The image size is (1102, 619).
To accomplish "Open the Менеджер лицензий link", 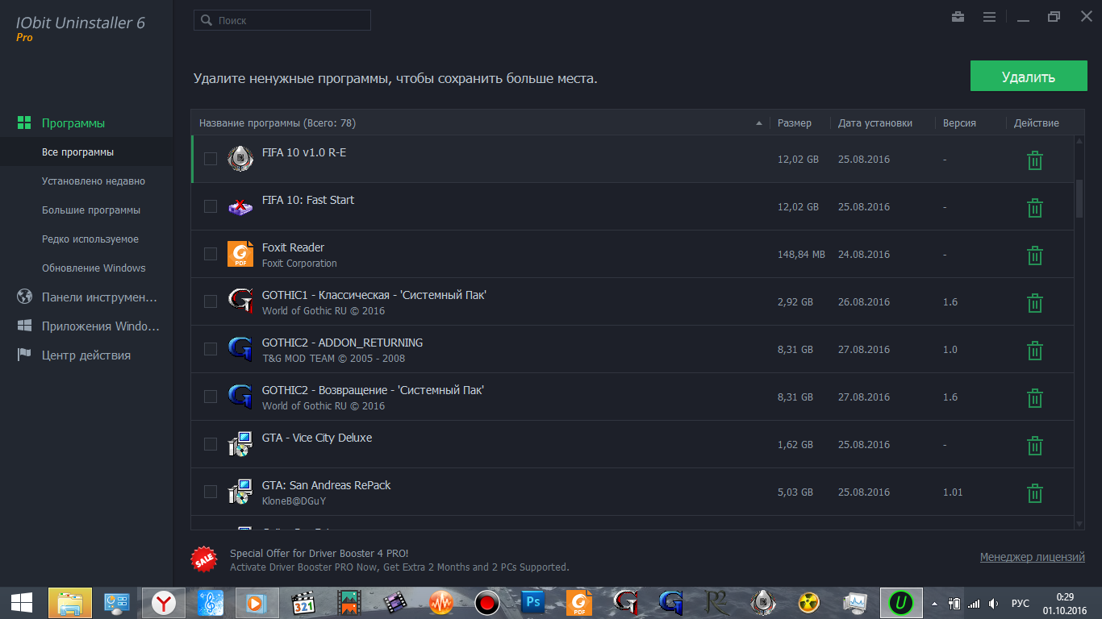I will click(x=1033, y=557).
